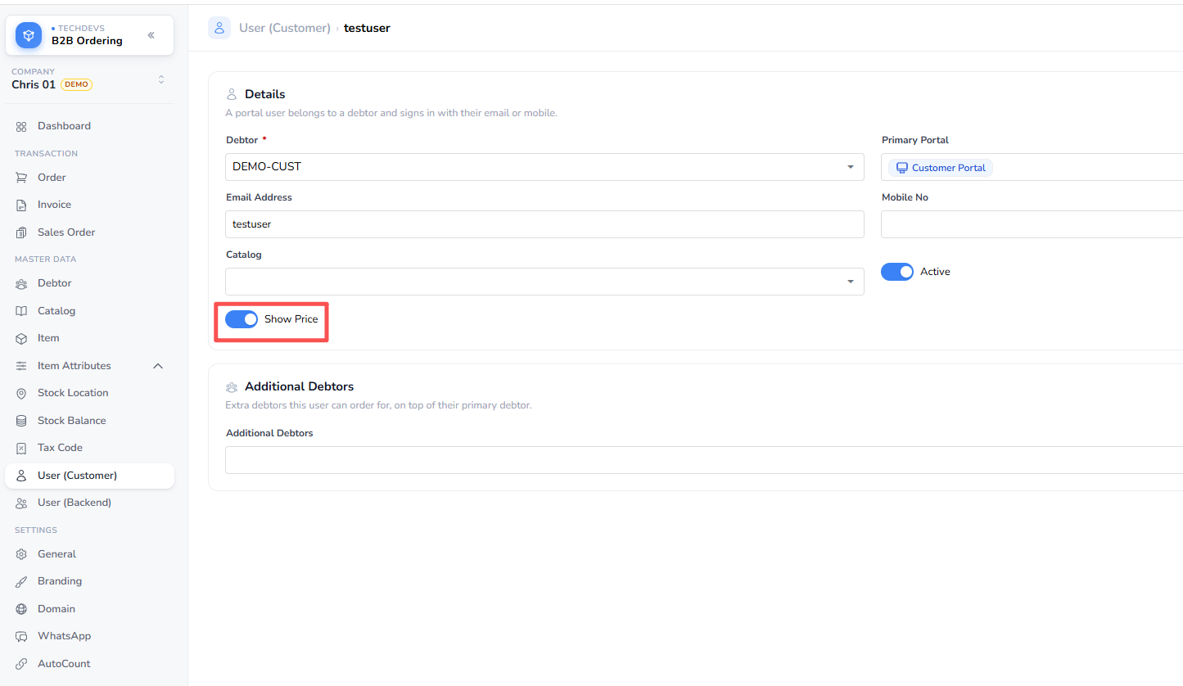Click the User (Backend) users icon
1183x686 pixels.
(x=21, y=503)
